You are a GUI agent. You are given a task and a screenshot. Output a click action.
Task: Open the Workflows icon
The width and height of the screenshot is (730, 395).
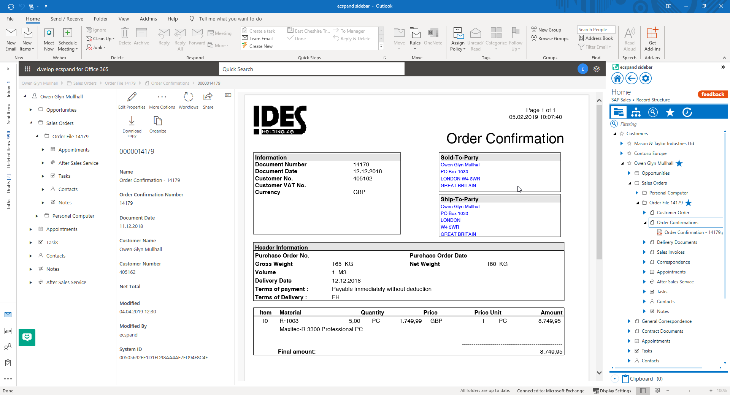click(x=188, y=97)
